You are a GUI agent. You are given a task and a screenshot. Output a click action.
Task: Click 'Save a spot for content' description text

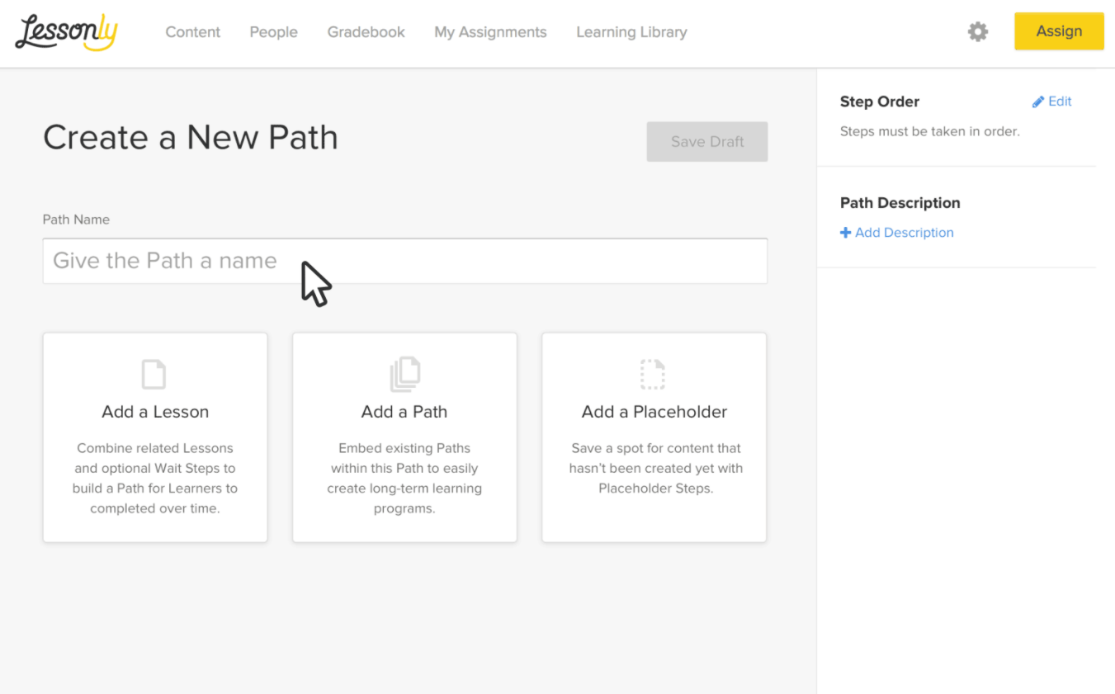655,468
